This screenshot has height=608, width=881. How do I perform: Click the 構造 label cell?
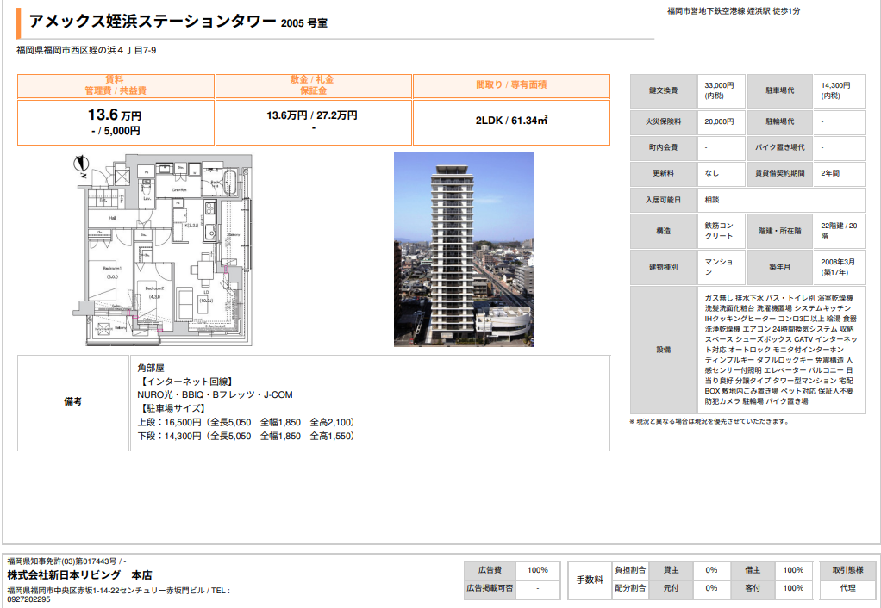(x=663, y=232)
